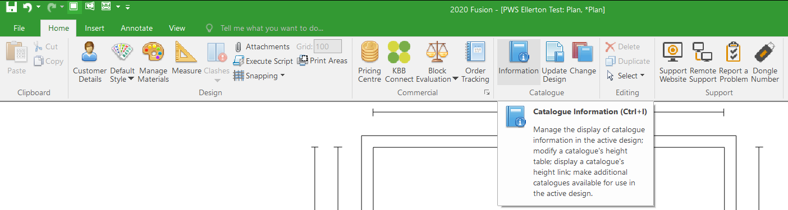Image resolution: width=788 pixels, height=210 pixels.
Task: Click Update Design icon
Action: click(555, 62)
